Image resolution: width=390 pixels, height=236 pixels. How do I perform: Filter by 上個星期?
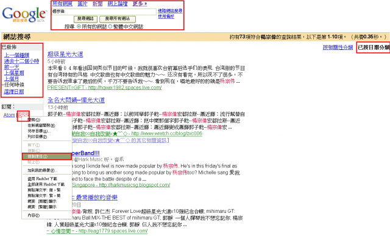[14, 73]
